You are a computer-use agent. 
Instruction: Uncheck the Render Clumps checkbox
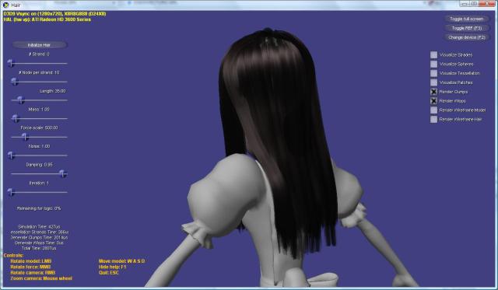click(433, 92)
